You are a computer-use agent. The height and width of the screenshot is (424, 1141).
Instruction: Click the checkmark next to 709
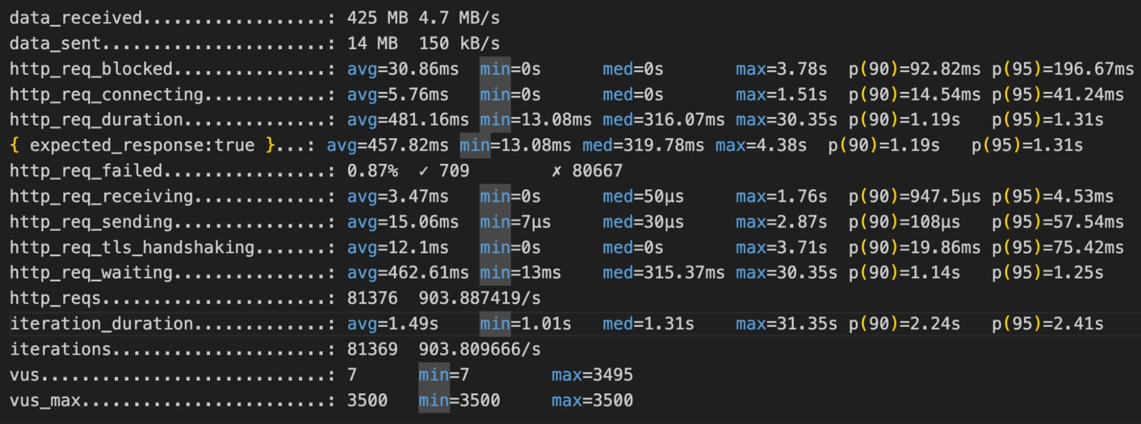(423, 171)
